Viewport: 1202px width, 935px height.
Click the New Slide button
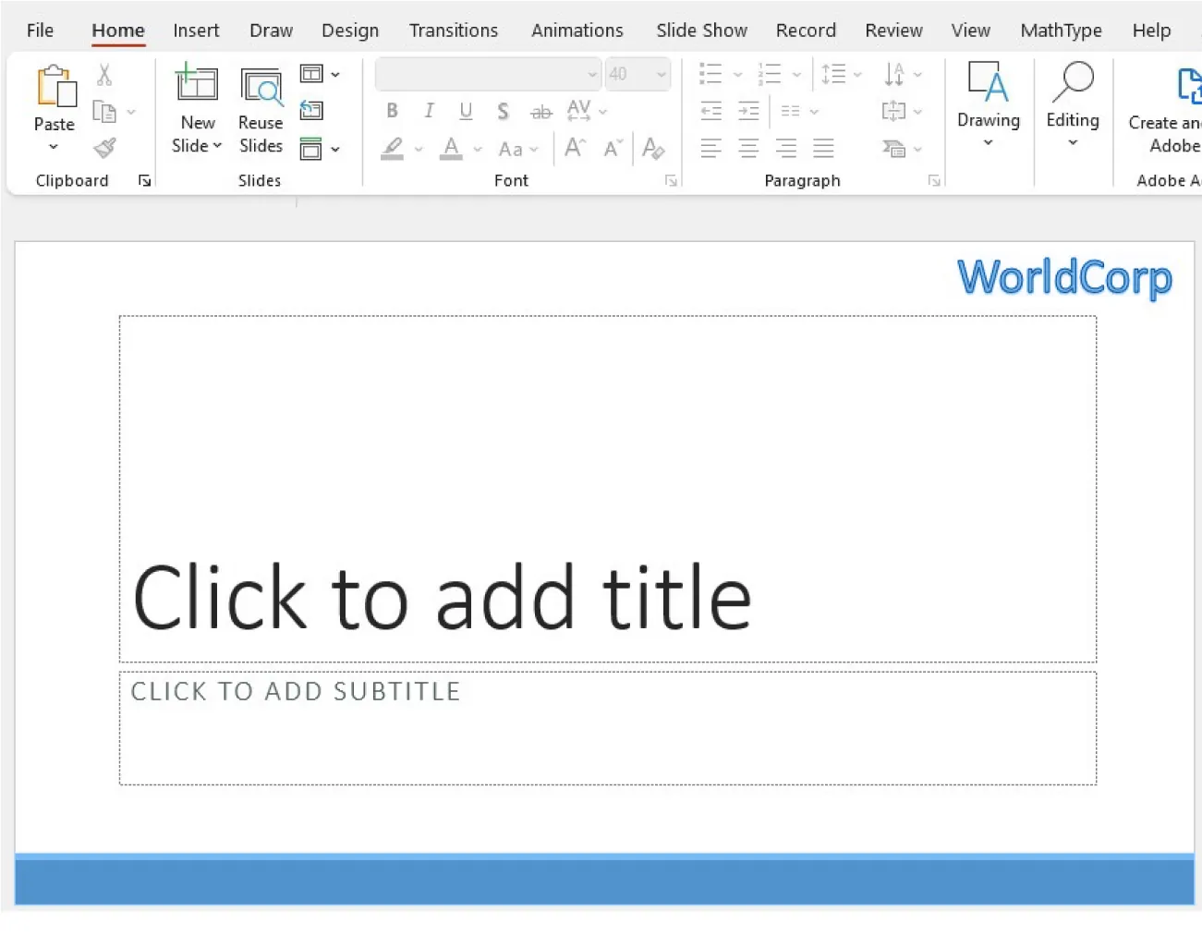197,103
